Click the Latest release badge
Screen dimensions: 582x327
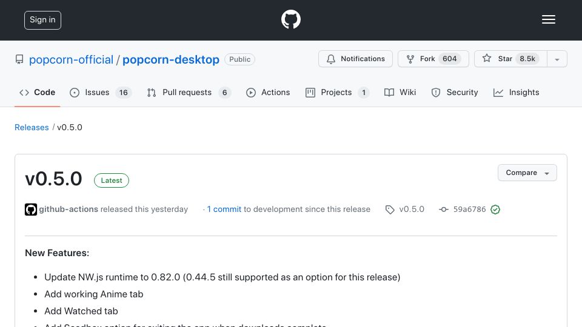tap(112, 180)
